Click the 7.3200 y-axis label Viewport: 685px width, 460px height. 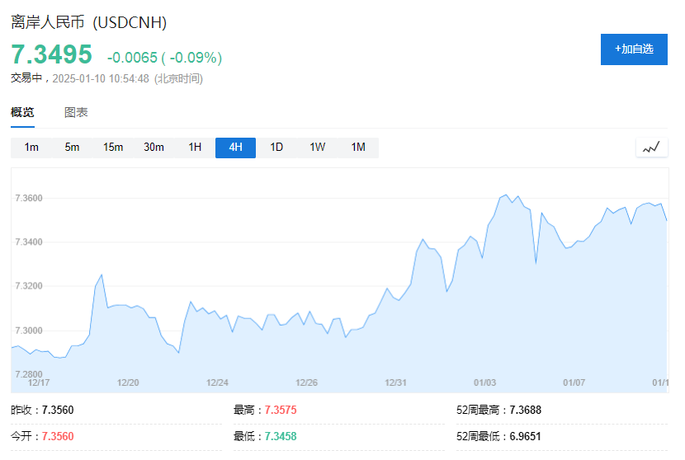coord(29,286)
